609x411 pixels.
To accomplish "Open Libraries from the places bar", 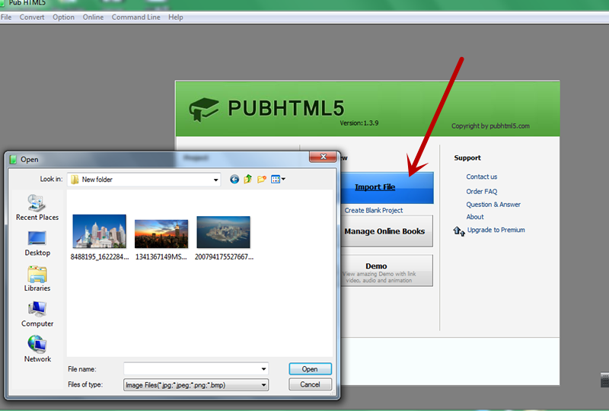I will point(37,279).
